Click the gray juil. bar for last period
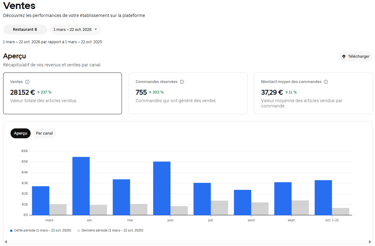375x246 pixels. [219, 208]
